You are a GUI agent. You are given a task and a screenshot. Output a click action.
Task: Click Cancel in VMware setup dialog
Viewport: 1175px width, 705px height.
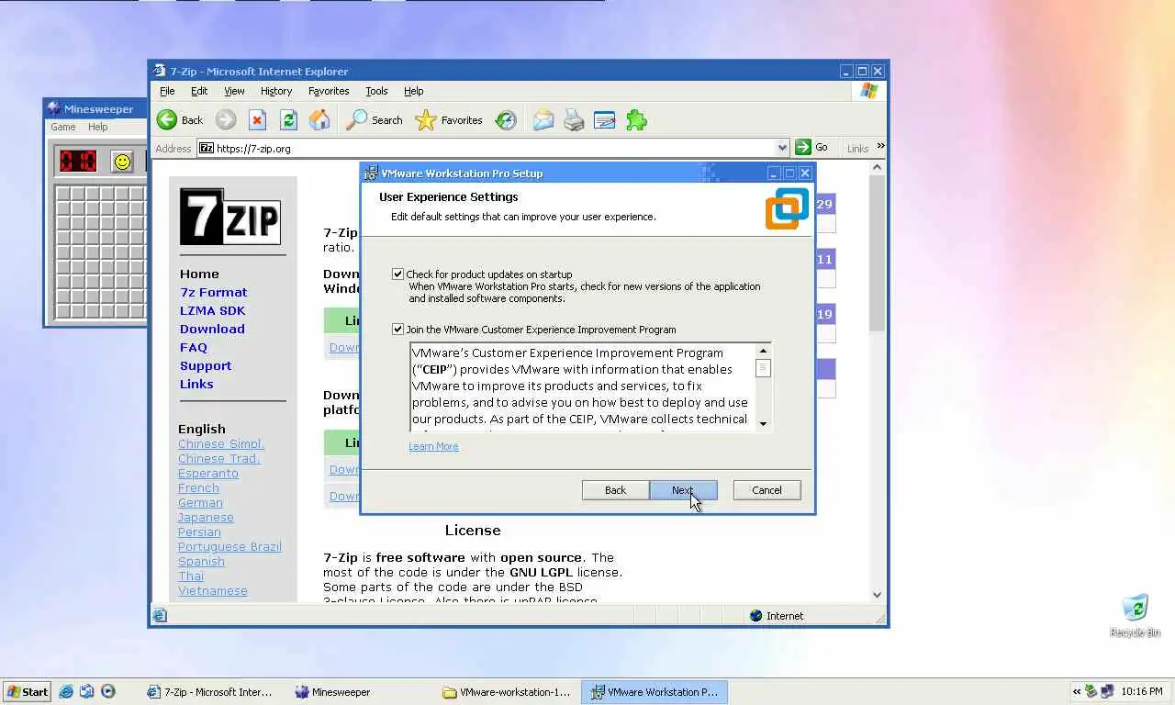pyautogui.click(x=767, y=490)
